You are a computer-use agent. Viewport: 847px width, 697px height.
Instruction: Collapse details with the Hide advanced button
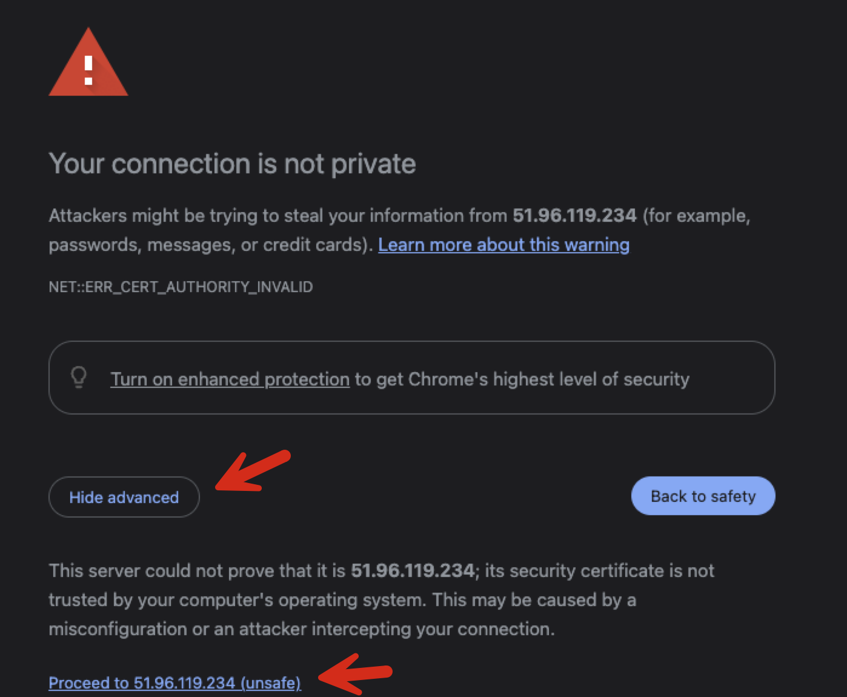(x=124, y=497)
